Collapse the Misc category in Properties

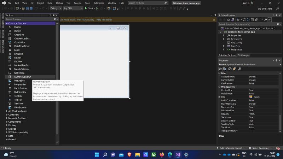(x=219, y=73)
